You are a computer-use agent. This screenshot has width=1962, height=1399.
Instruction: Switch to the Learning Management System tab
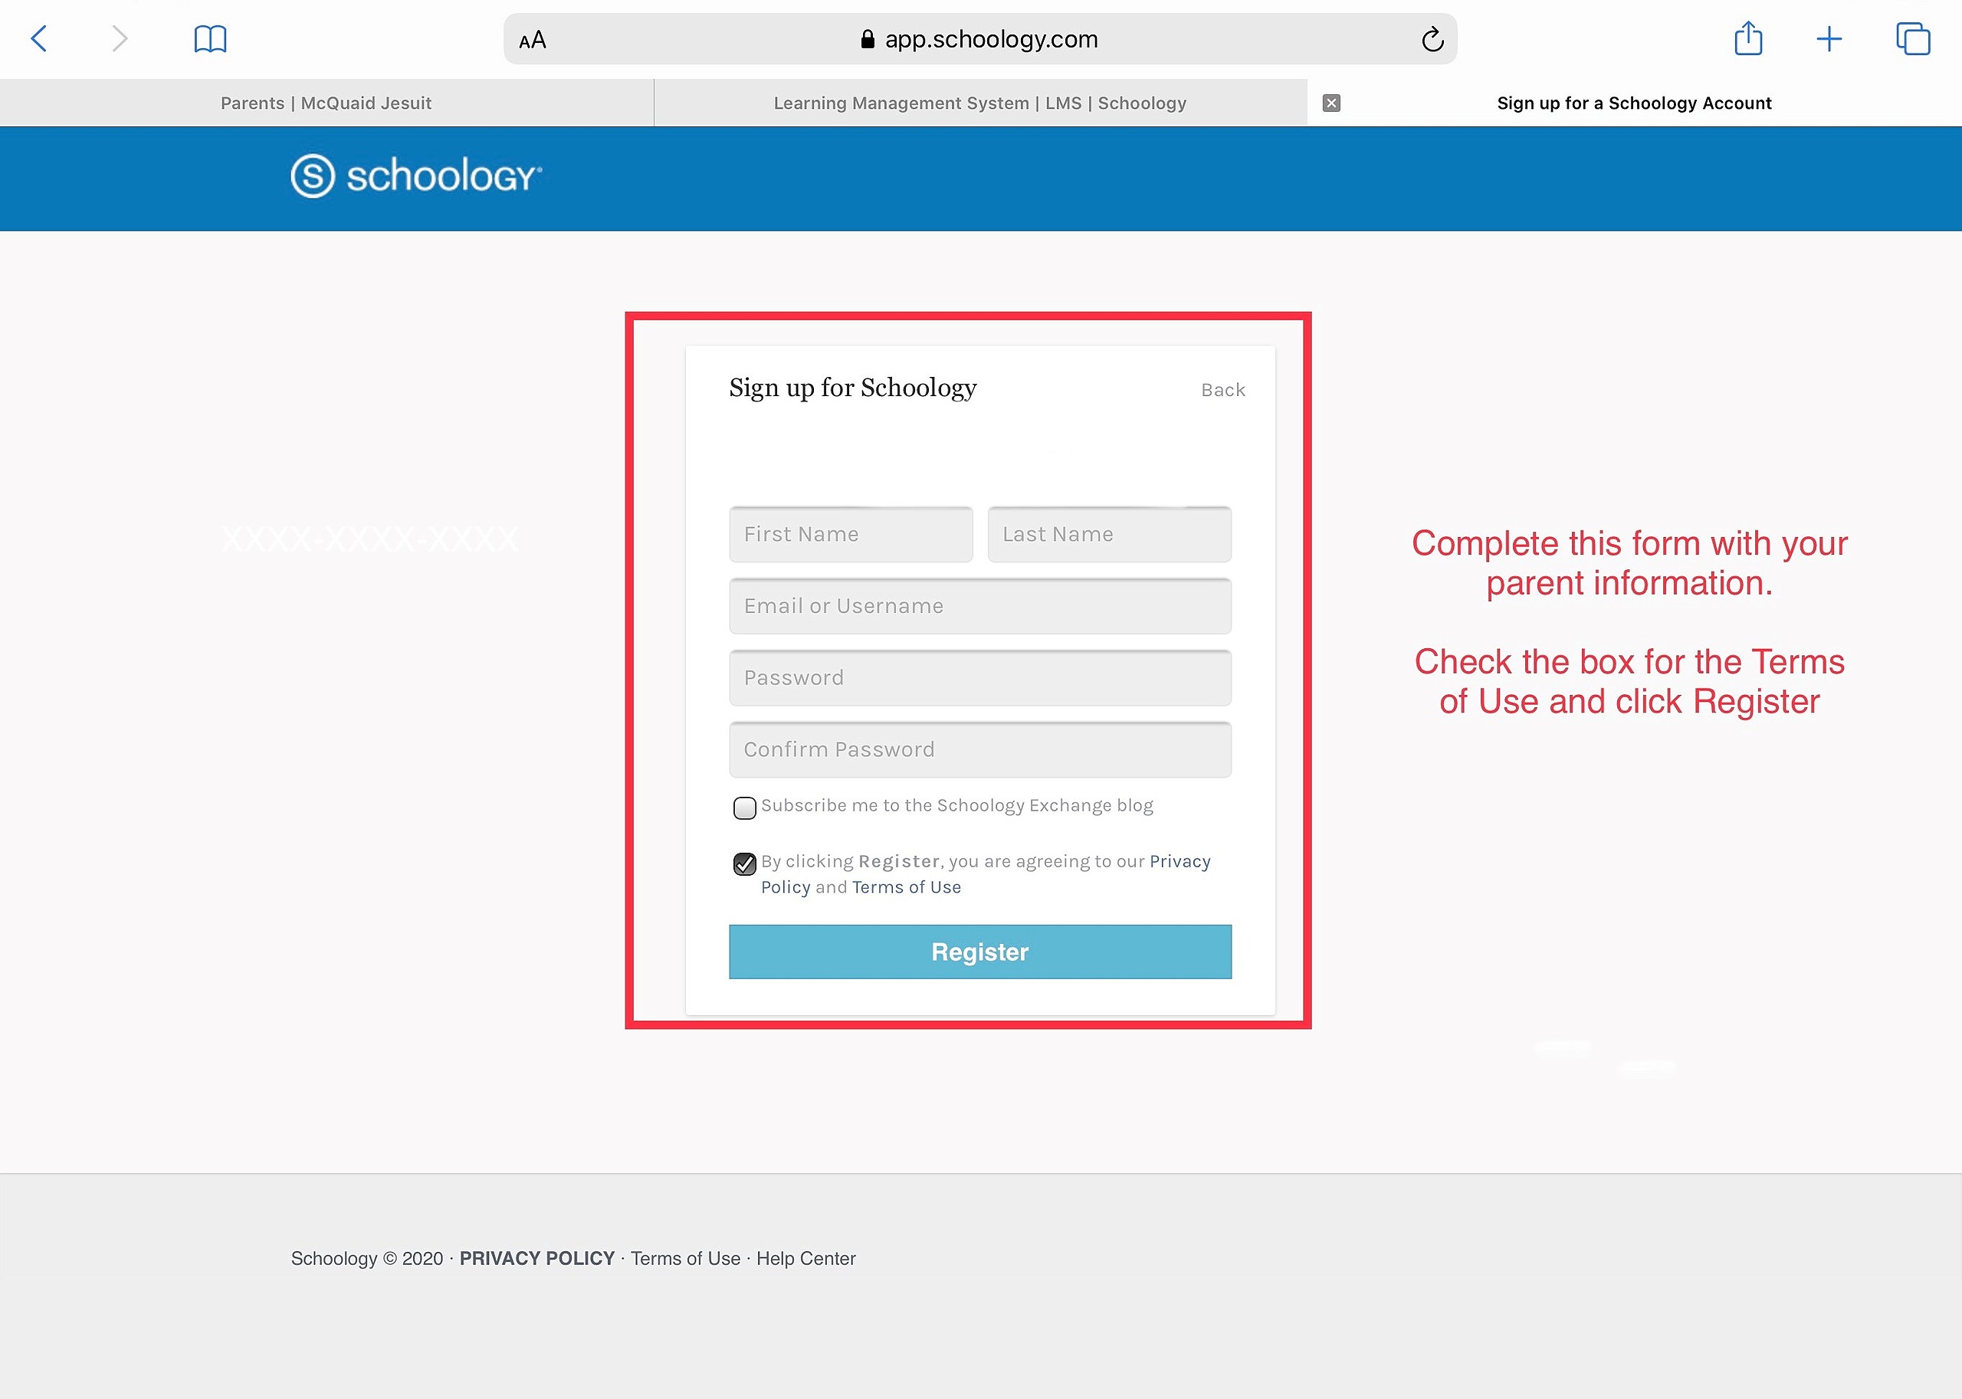click(979, 103)
